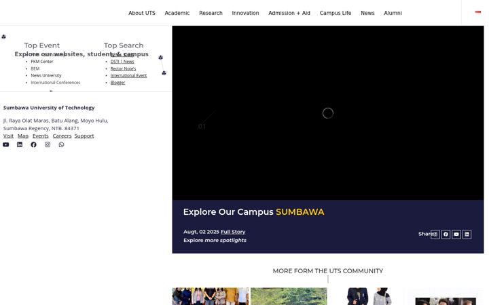Open Admission + Aid menu

point(289,13)
